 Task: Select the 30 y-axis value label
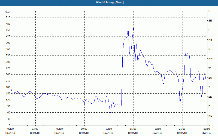9,119
